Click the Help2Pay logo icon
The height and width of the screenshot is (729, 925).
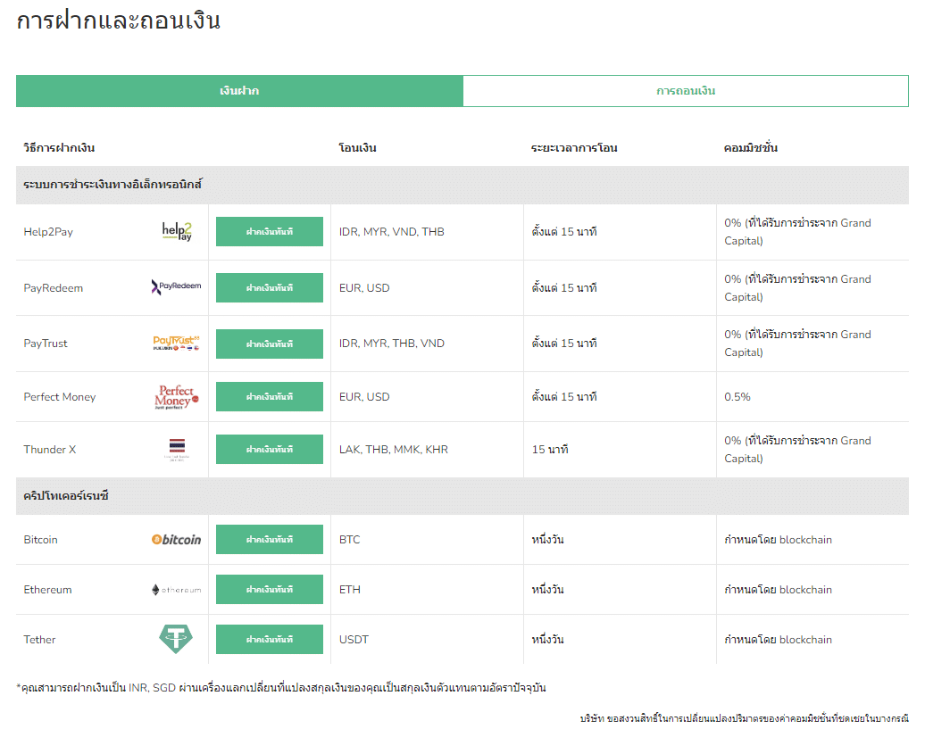176,232
